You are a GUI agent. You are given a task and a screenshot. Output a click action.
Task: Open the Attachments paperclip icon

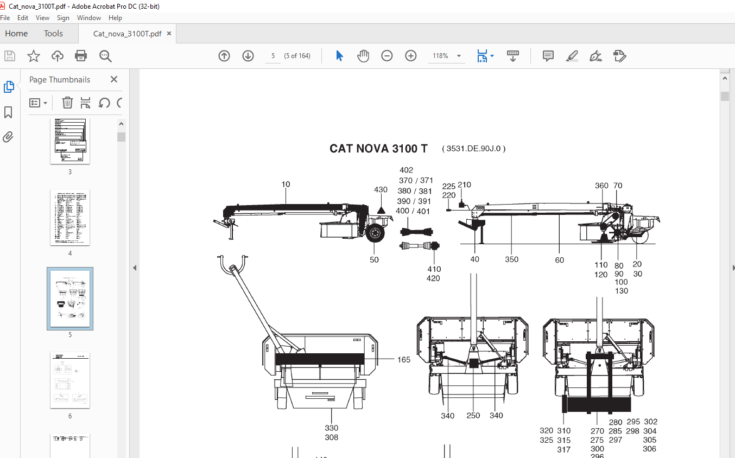(x=8, y=137)
